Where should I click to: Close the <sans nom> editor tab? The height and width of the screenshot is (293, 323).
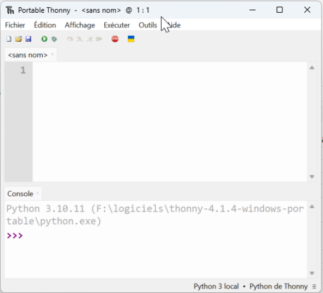[52, 54]
